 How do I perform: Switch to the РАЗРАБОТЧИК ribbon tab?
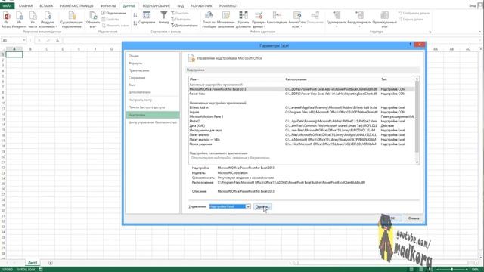201,6
